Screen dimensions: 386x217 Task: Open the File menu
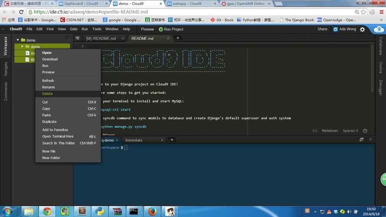(x=29, y=29)
